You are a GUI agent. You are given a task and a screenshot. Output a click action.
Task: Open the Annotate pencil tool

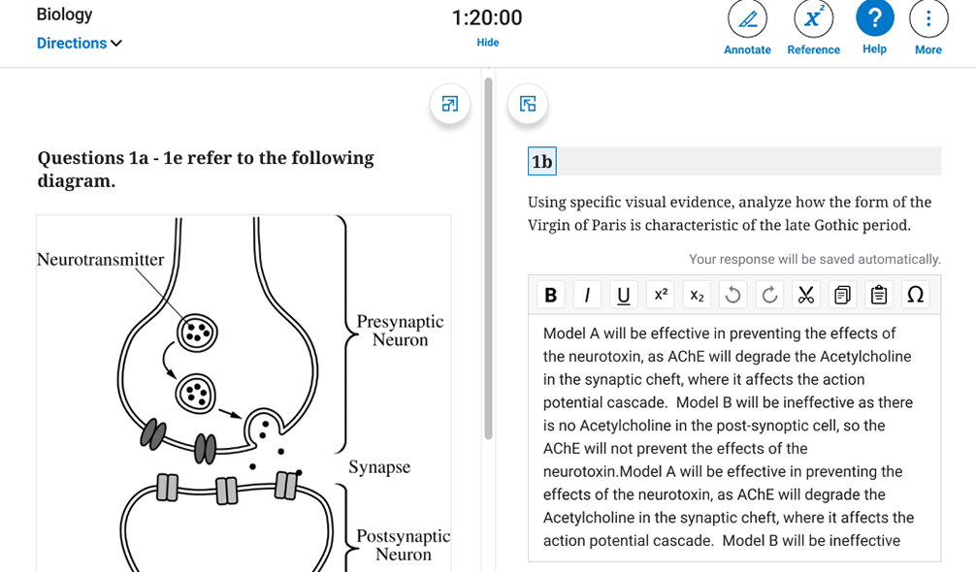point(747,20)
